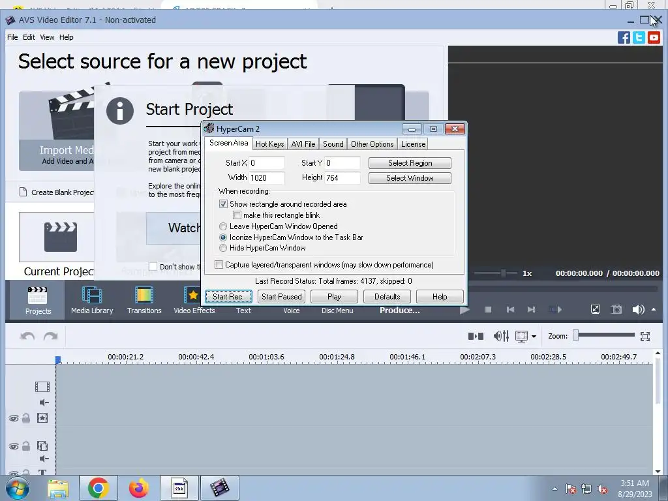This screenshot has width=668, height=501.
Task: Toggle visibility of the video effects track
Action: point(14,418)
